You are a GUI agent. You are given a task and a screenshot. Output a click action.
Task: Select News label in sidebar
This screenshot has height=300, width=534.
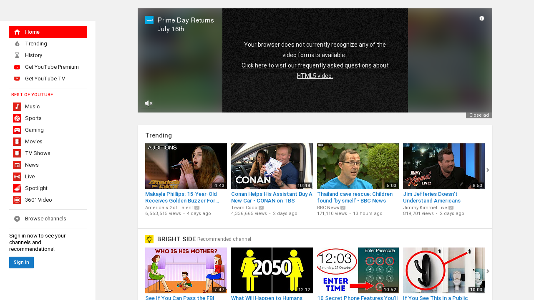[32, 165]
